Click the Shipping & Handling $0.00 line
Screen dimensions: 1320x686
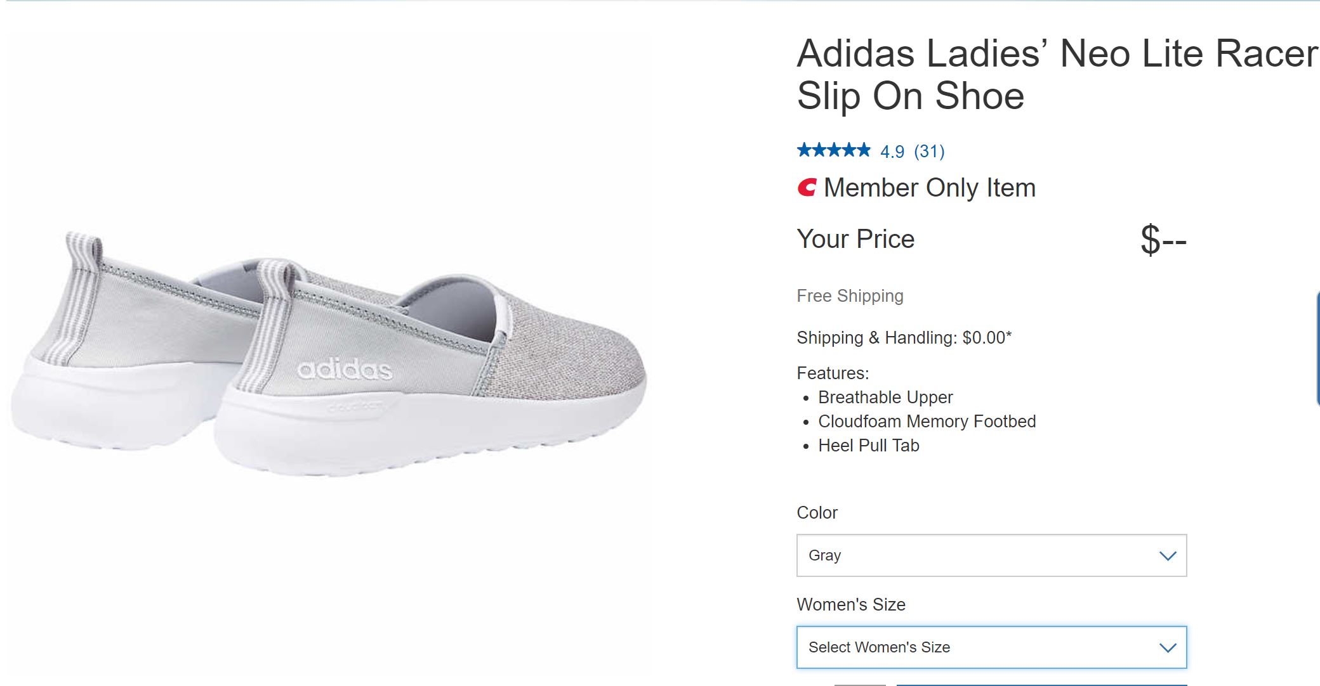point(904,338)
